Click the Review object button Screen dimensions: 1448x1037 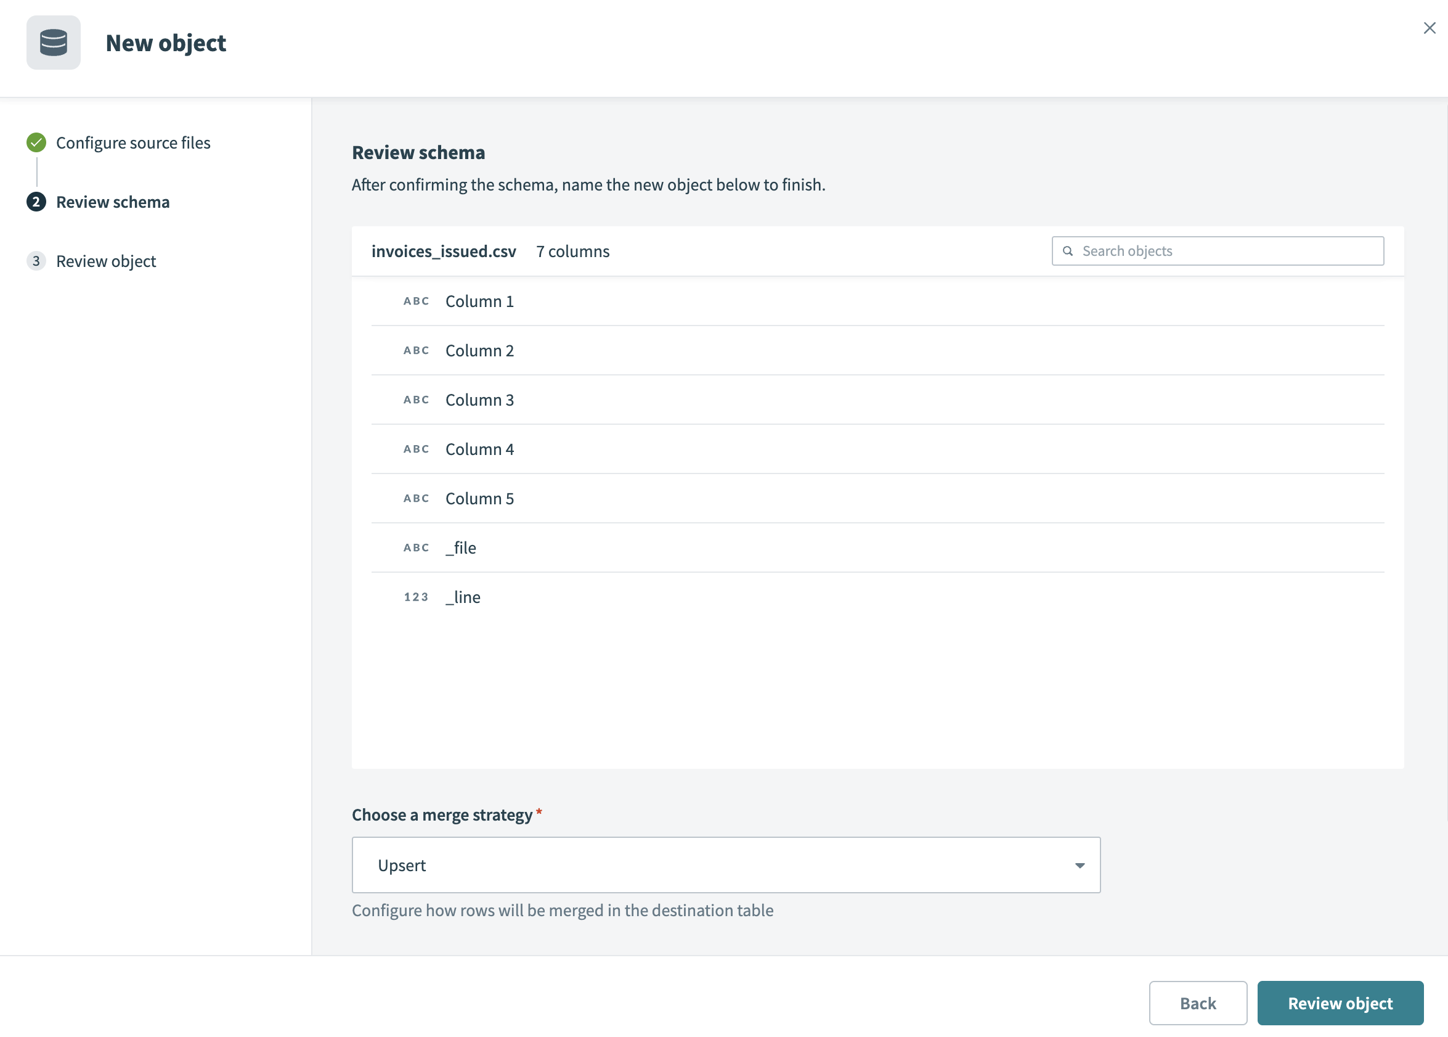pos(1340,1002)
